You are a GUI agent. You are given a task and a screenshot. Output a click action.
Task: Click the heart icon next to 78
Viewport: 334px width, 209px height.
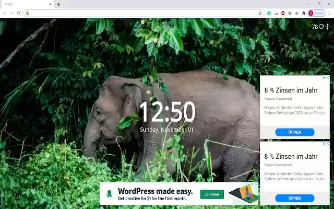[x=321, y=27]
